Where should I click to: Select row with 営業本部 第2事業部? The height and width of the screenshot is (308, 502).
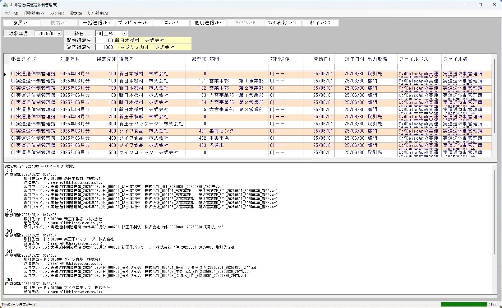click(251, 88)
